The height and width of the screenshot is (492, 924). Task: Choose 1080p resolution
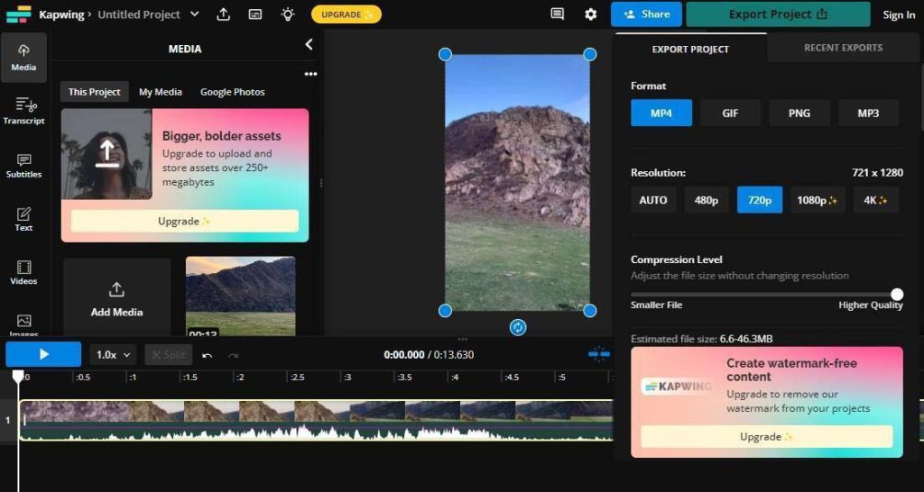pyautogui.click(x=818, y=200)
